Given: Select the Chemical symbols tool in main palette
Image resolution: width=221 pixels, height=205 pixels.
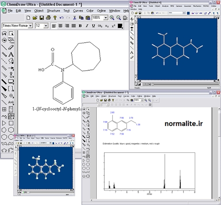Looking at the screenshot, I should [x=11, y=95].
